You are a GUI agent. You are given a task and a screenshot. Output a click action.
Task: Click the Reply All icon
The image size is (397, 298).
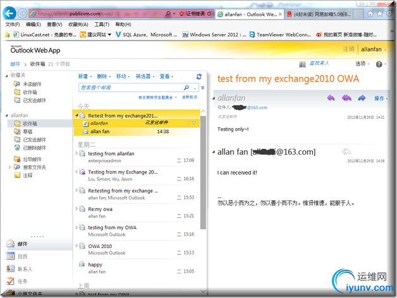click(346, 98)
